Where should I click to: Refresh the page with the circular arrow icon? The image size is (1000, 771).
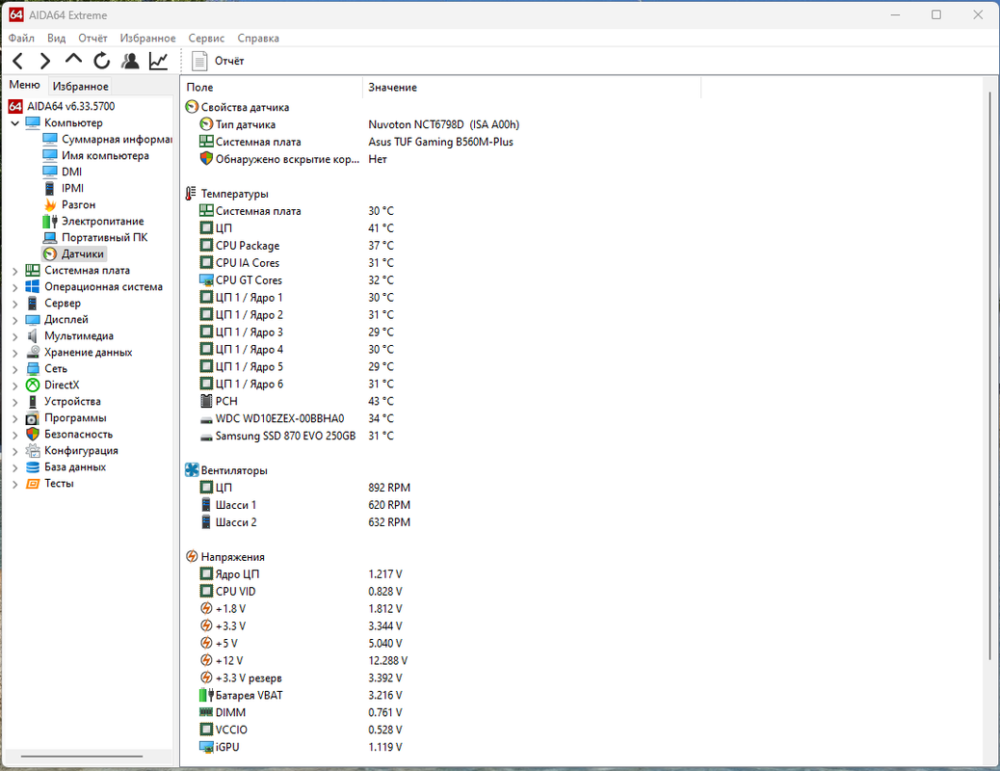101,62
